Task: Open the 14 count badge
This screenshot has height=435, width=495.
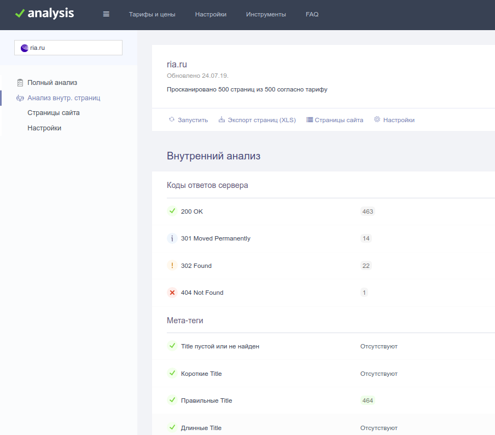Action: point(366,238)
